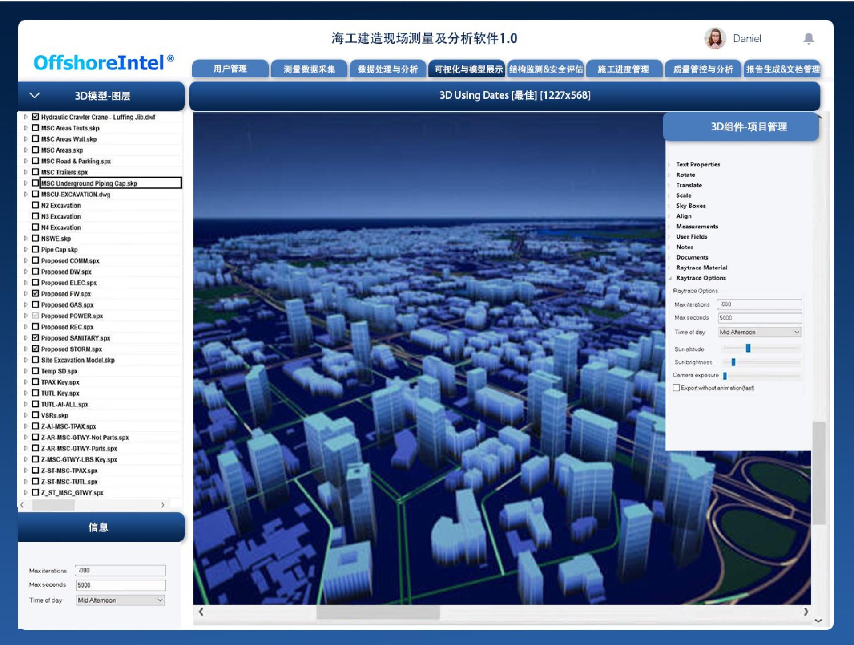Collapse the Raytrace Options section

670,278
